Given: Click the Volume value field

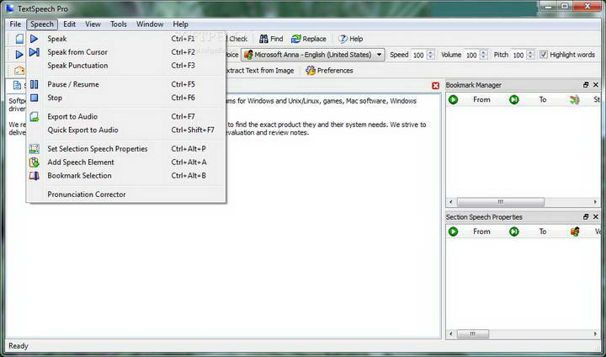Looking at the screenshot, I should 471,55.
